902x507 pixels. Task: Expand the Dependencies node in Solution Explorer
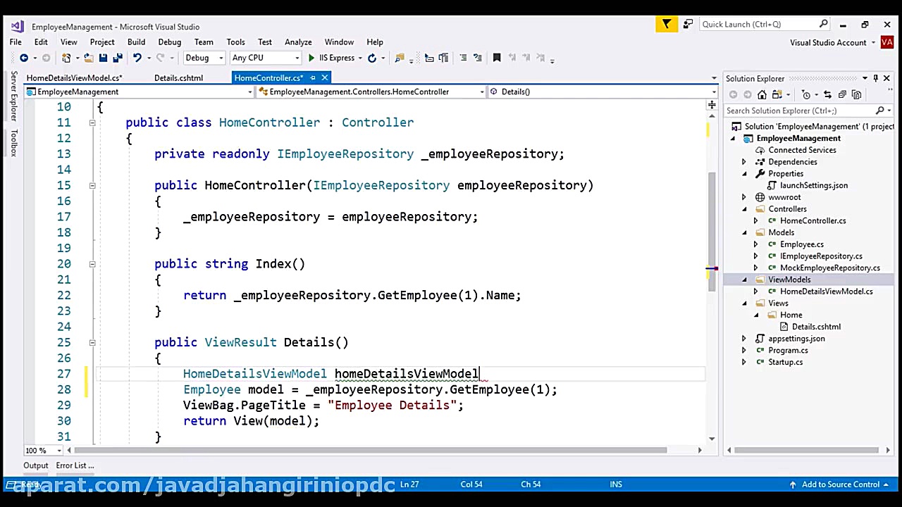click(744, 162)
